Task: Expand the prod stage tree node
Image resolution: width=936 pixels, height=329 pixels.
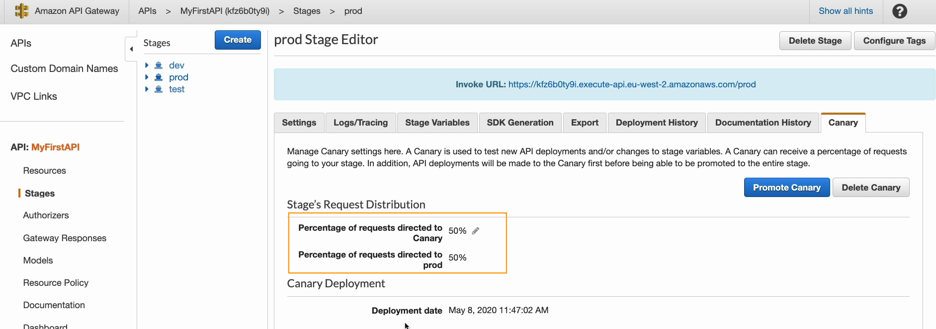Action: (x=147, y=77)
